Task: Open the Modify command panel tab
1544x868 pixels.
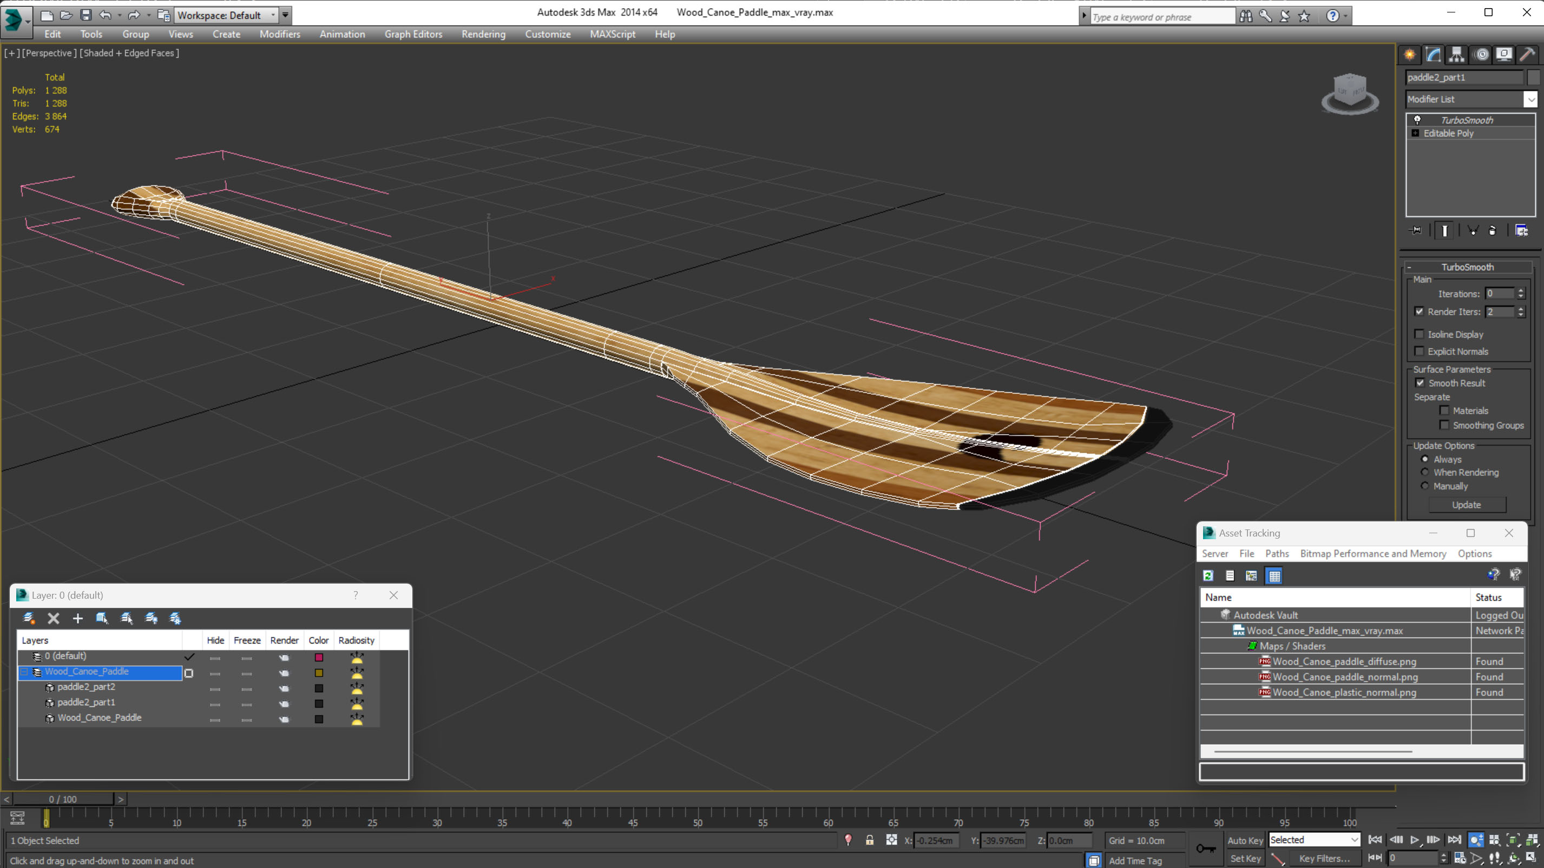Action: (x=1433, y=55)
